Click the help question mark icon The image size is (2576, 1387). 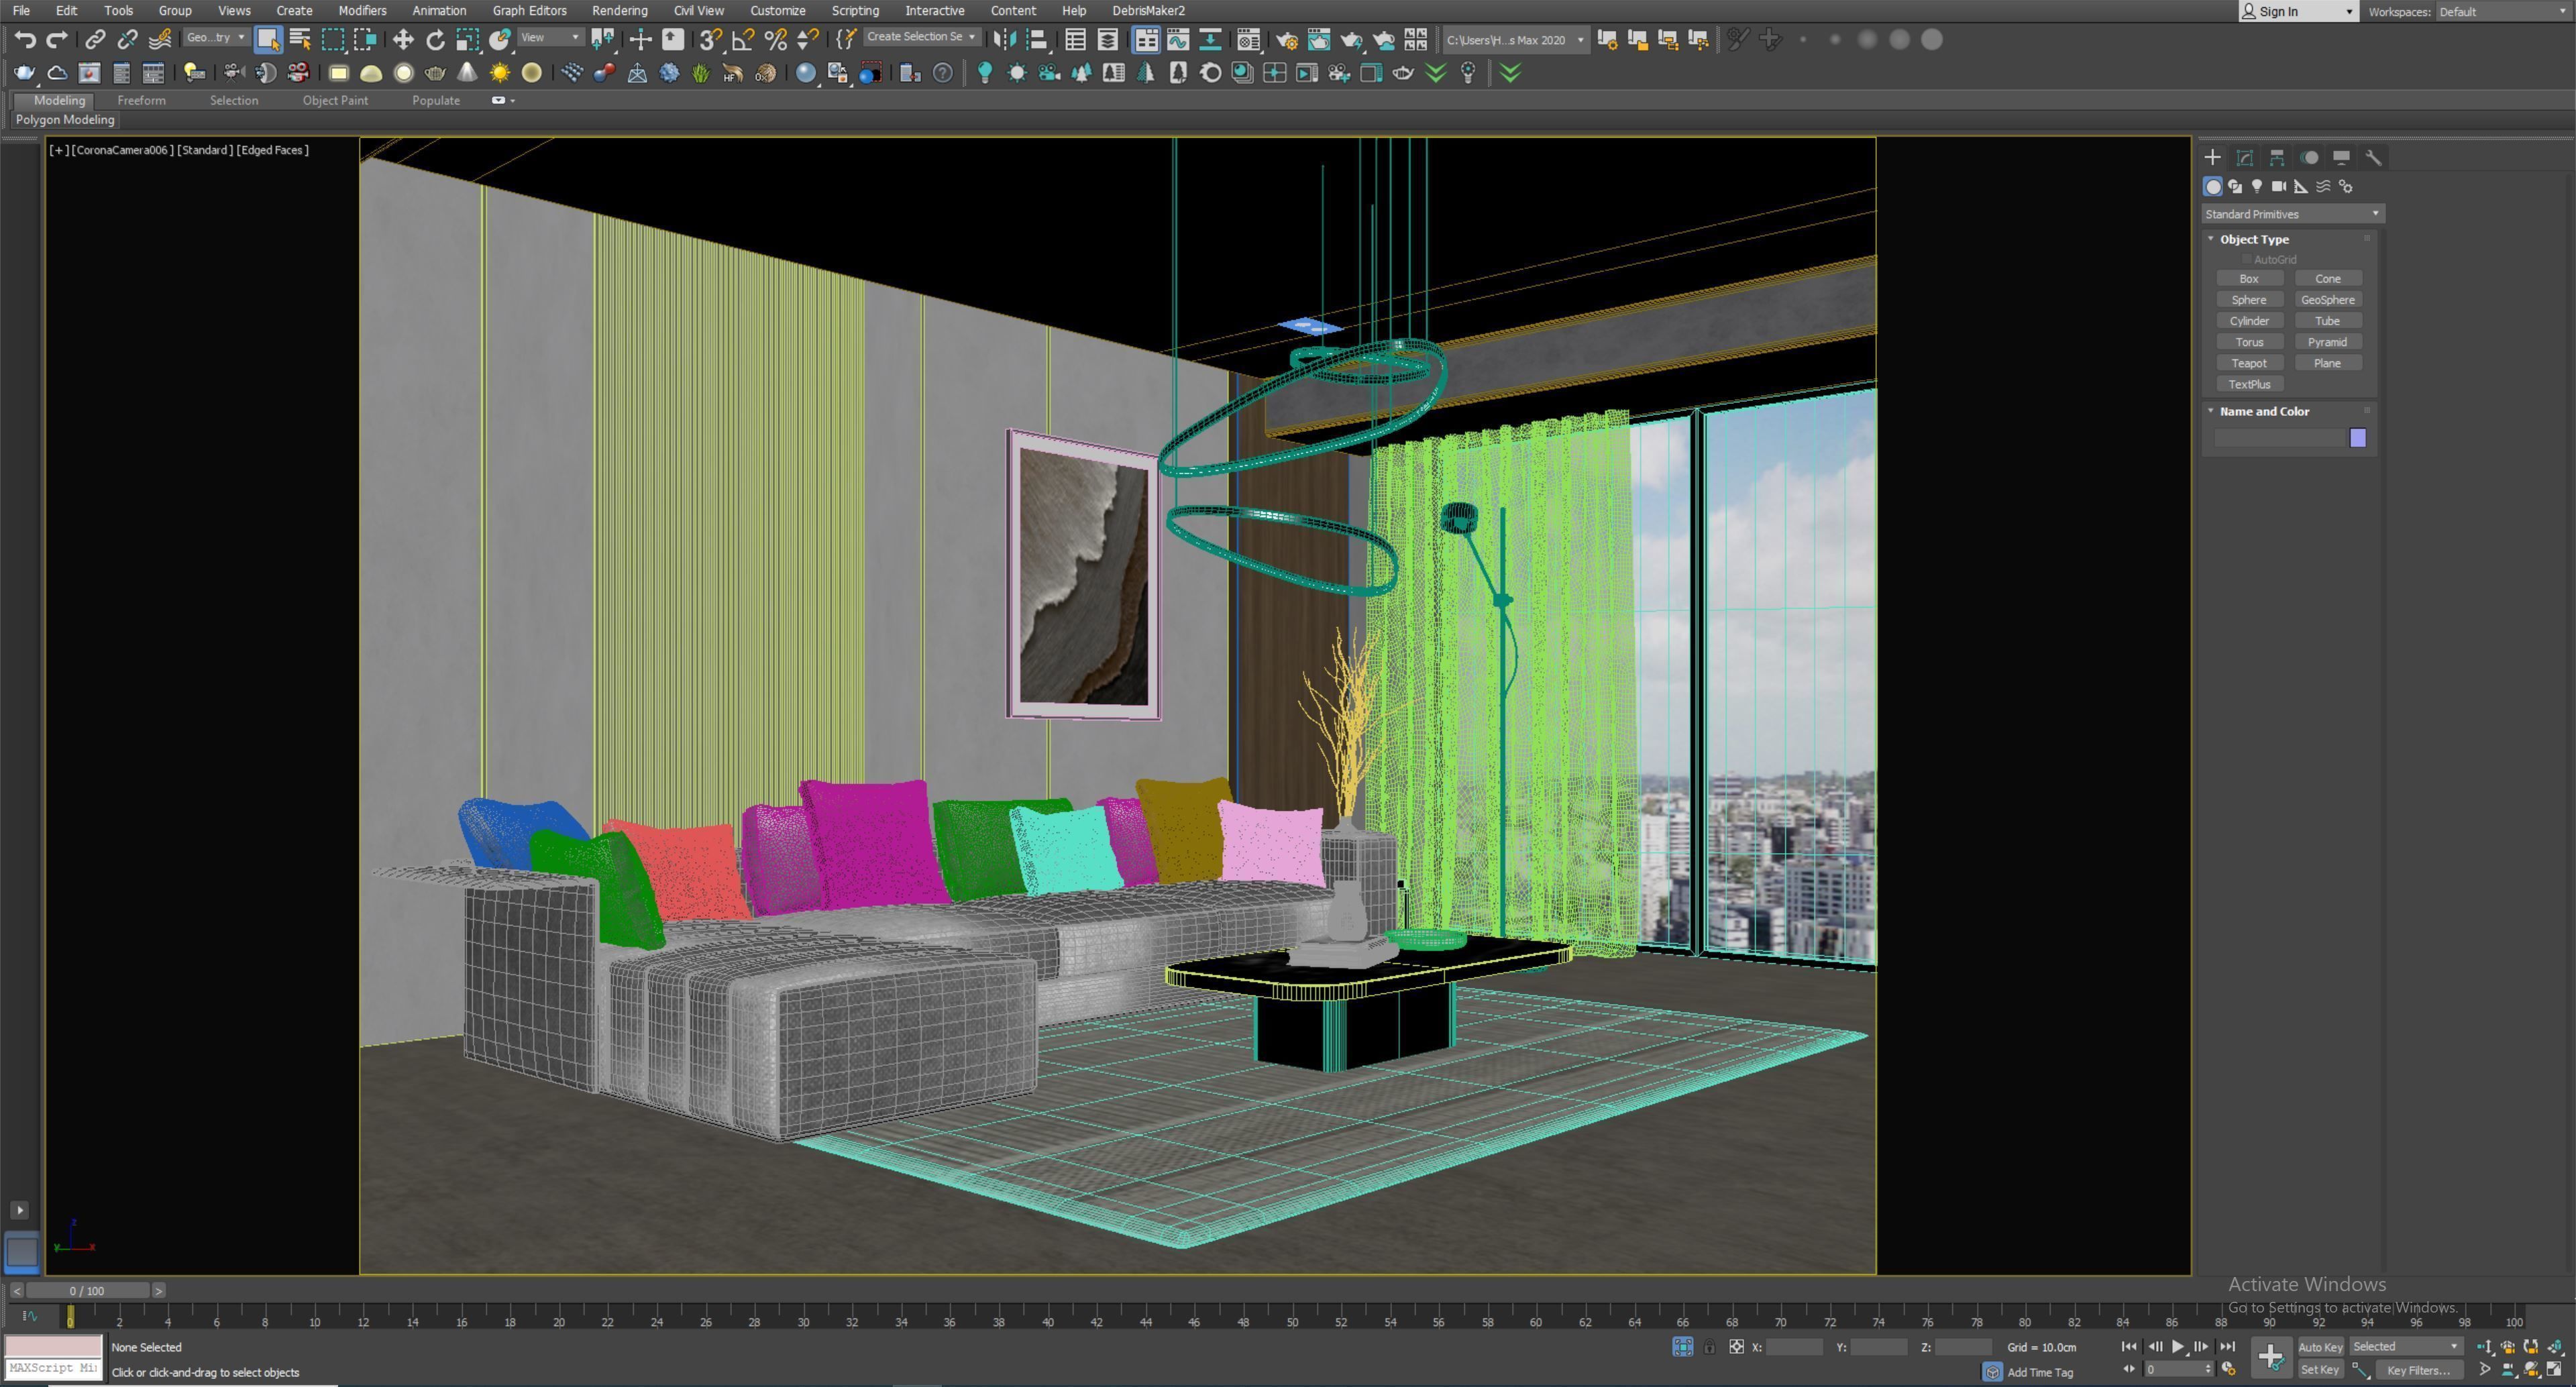[942, 72]
